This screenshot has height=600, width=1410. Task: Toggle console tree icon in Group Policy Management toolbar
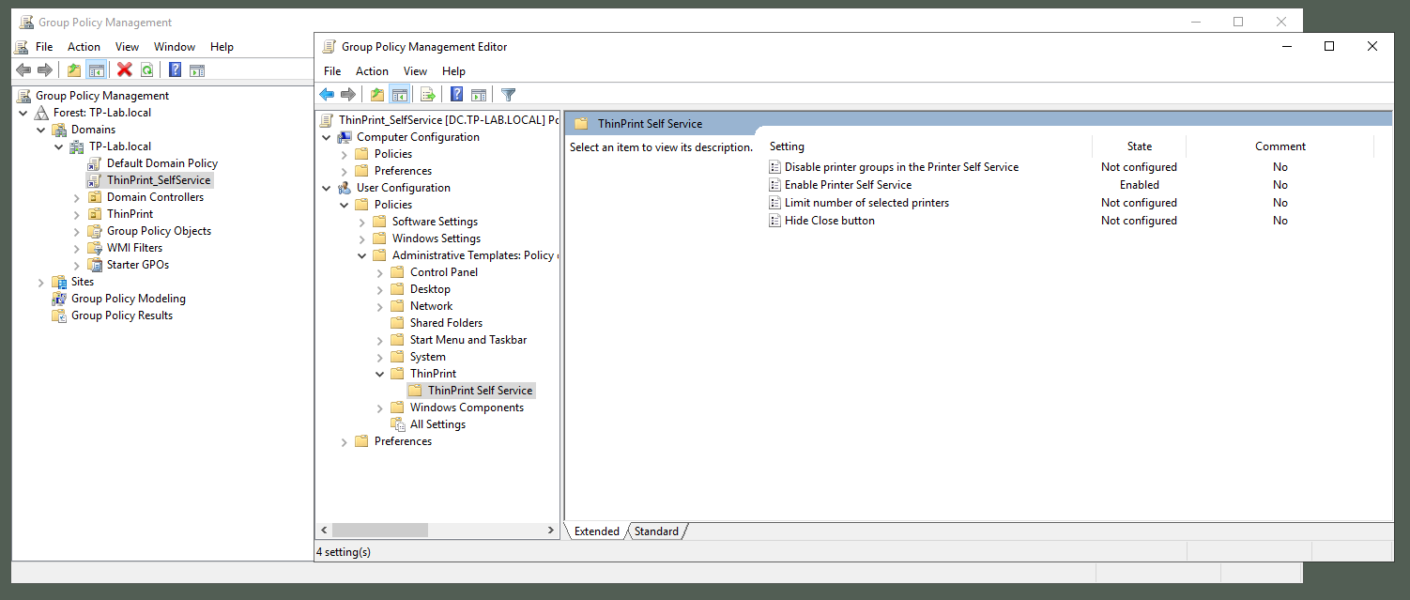[96, 69]
